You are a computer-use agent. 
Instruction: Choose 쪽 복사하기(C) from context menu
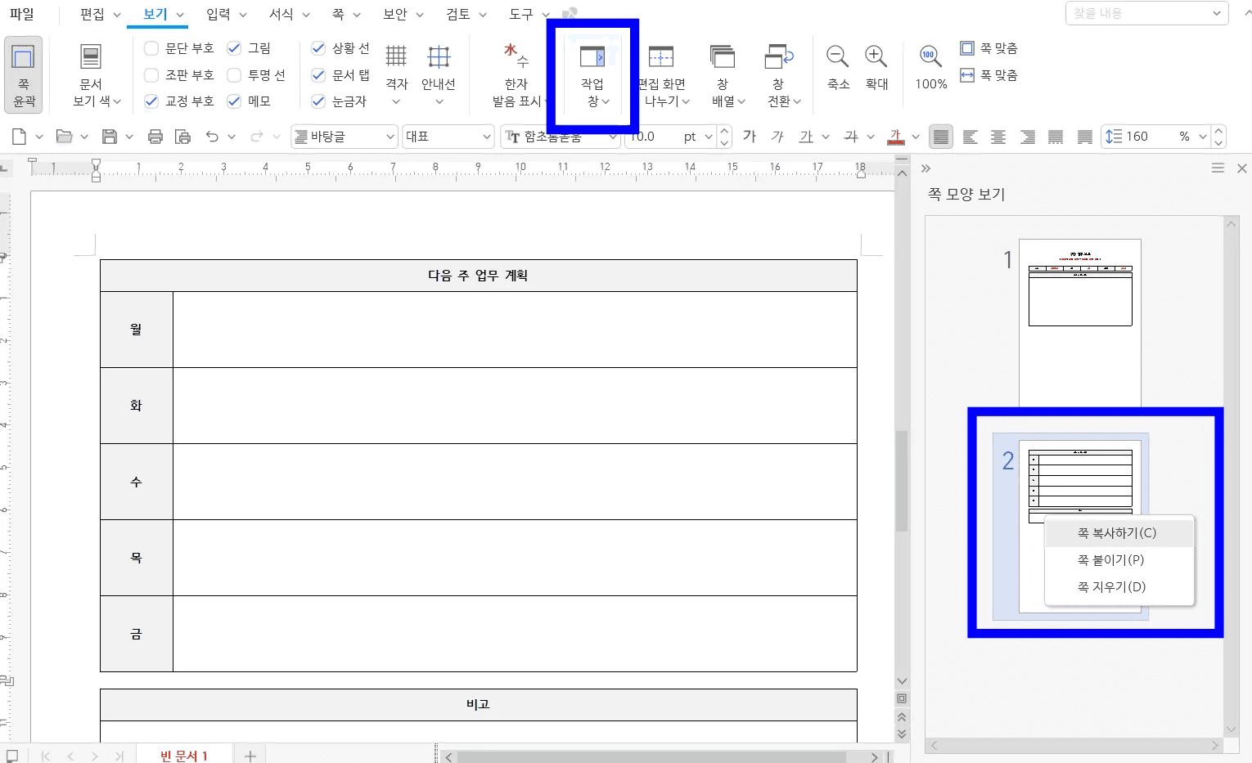pyautogui.click(x=1116, y=532)
